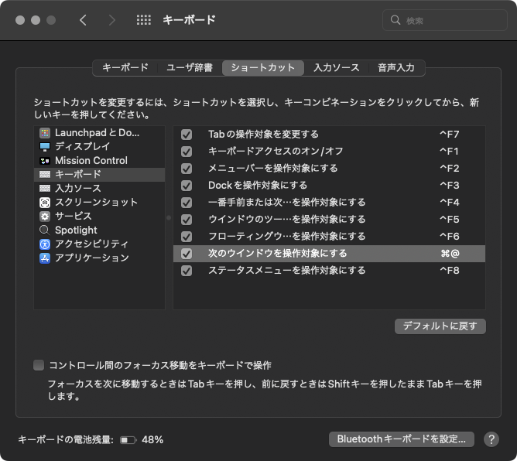This screenshot has width=517, height=461.
Task: Select スクリーンショット category
Action: (x=99, y=203)
